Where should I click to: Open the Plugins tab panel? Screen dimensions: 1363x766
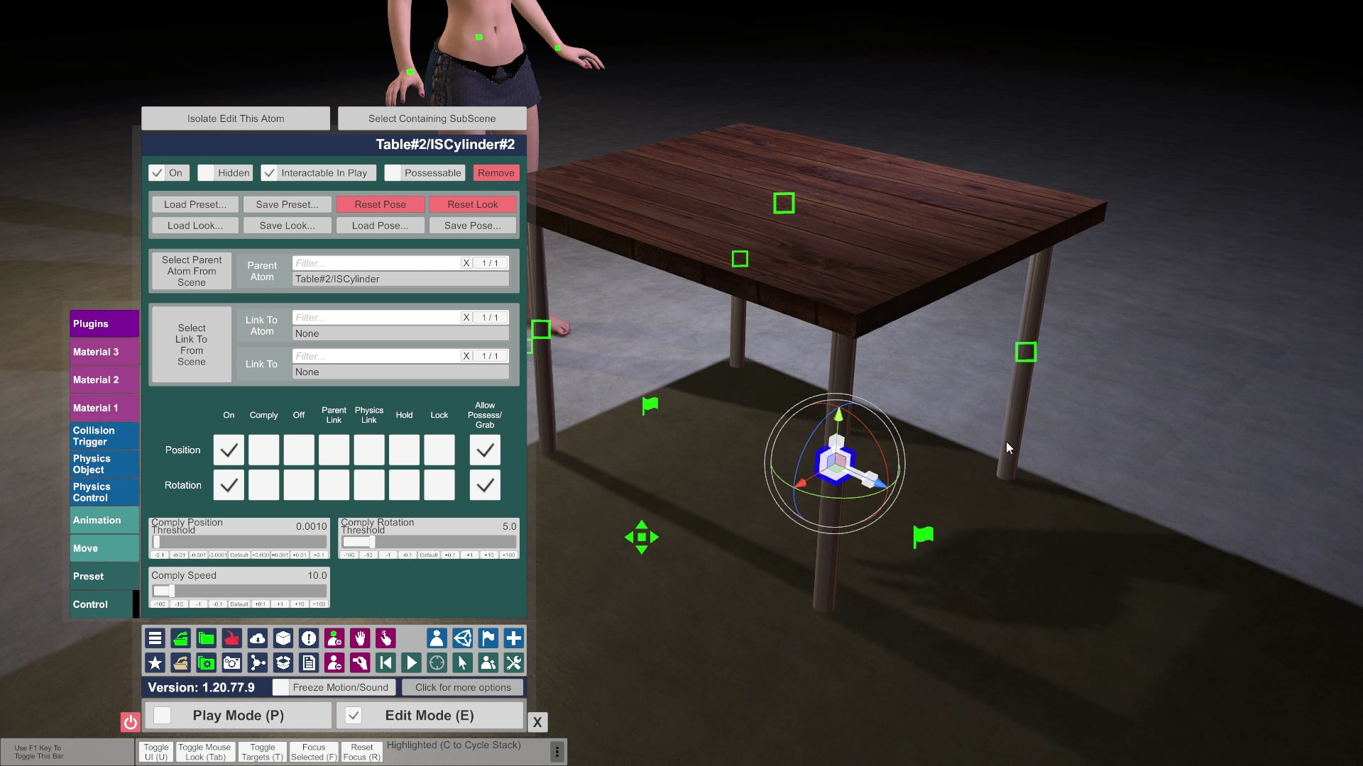coord(104,323)
